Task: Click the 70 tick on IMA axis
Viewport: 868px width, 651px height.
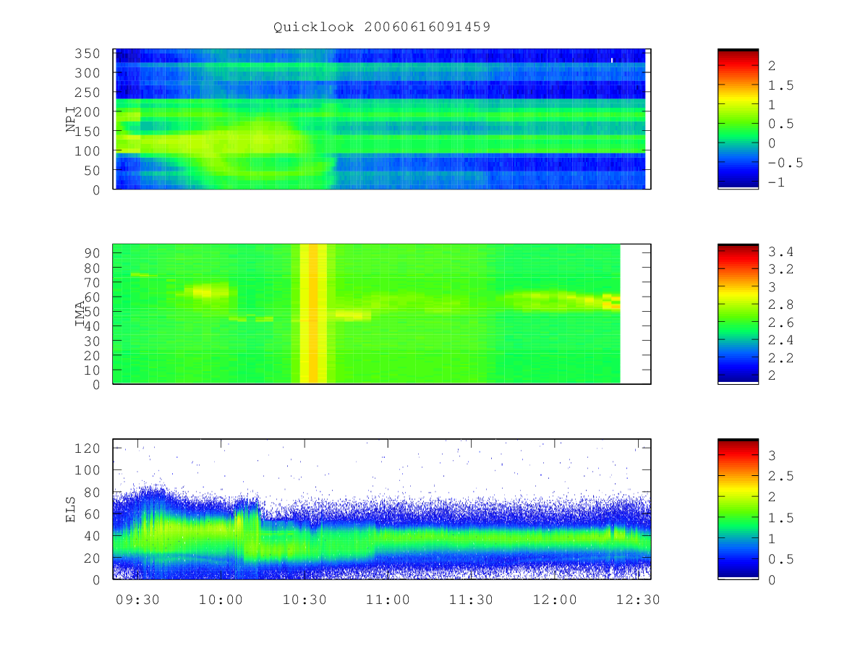Action: click(x=94, y=282)
